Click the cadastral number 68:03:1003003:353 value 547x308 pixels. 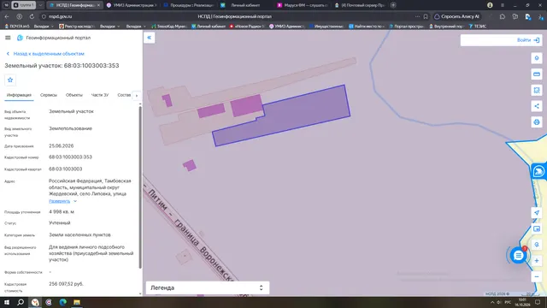[x=70, y=157]
